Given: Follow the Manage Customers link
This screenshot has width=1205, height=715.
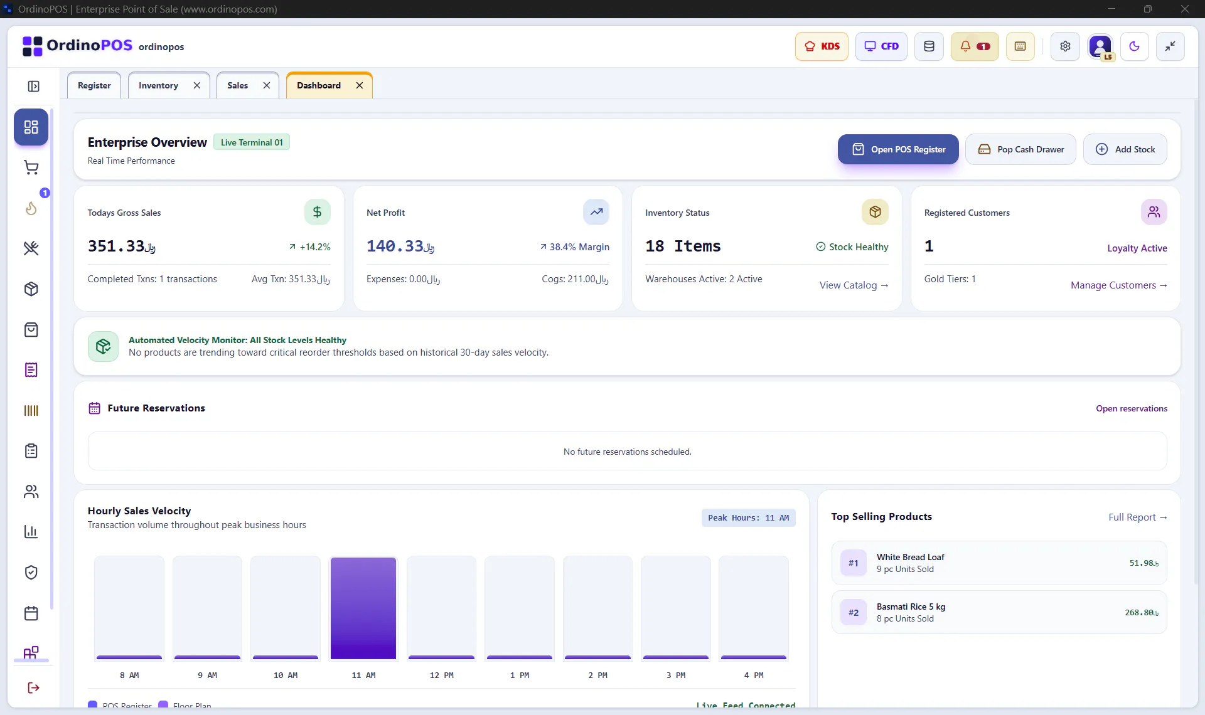Looking at the screenshot, I should [1119, 285].
